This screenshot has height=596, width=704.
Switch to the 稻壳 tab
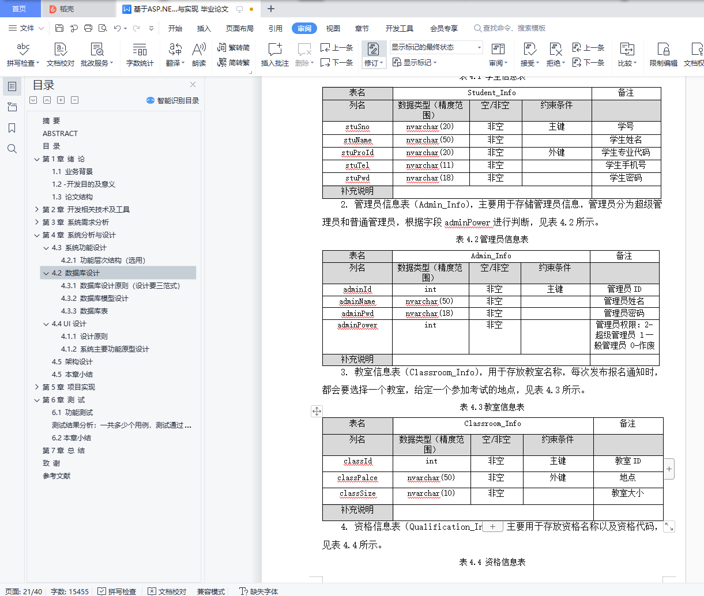78,9
